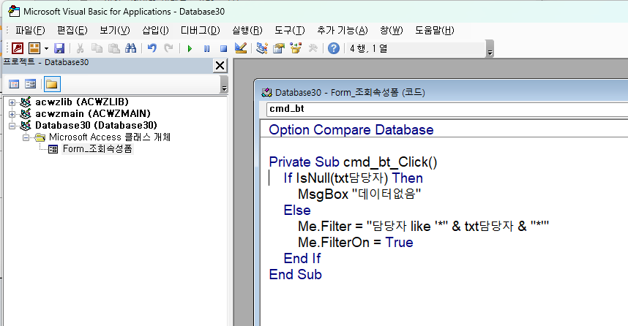Click the MsgBox "데이터없음" line
Screen dimensions: 628x326
tap(359, 194)
